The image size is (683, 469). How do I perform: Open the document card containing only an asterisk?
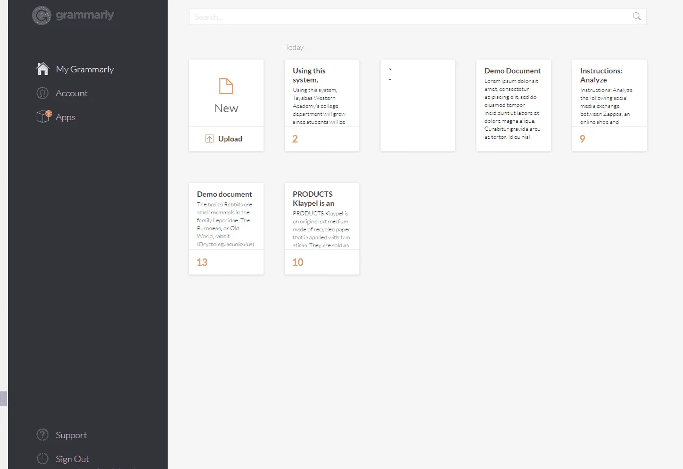coord(418,105)
